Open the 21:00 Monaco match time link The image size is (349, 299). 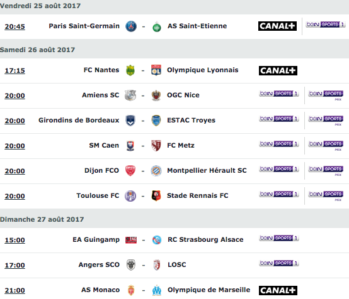pyautogui.click(x=15, y=290)
